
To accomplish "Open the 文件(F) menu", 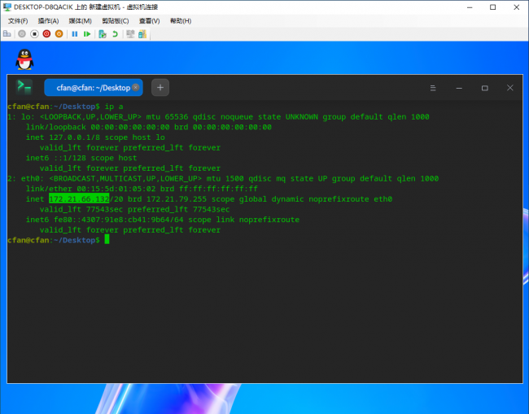I will coord(18,21).
